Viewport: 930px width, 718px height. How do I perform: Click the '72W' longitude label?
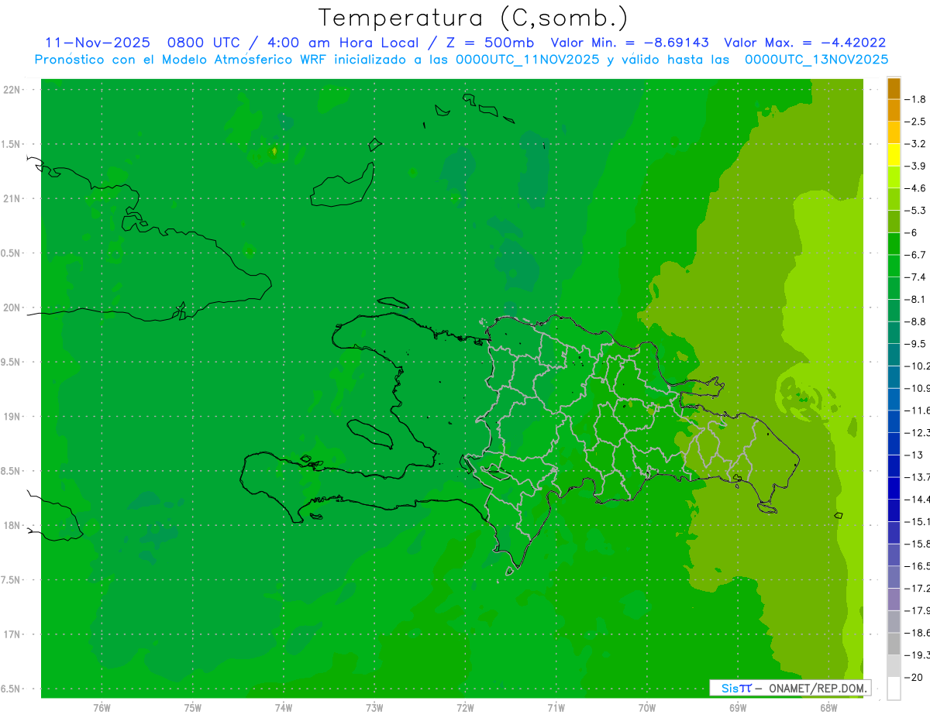(x=466, y=707)
